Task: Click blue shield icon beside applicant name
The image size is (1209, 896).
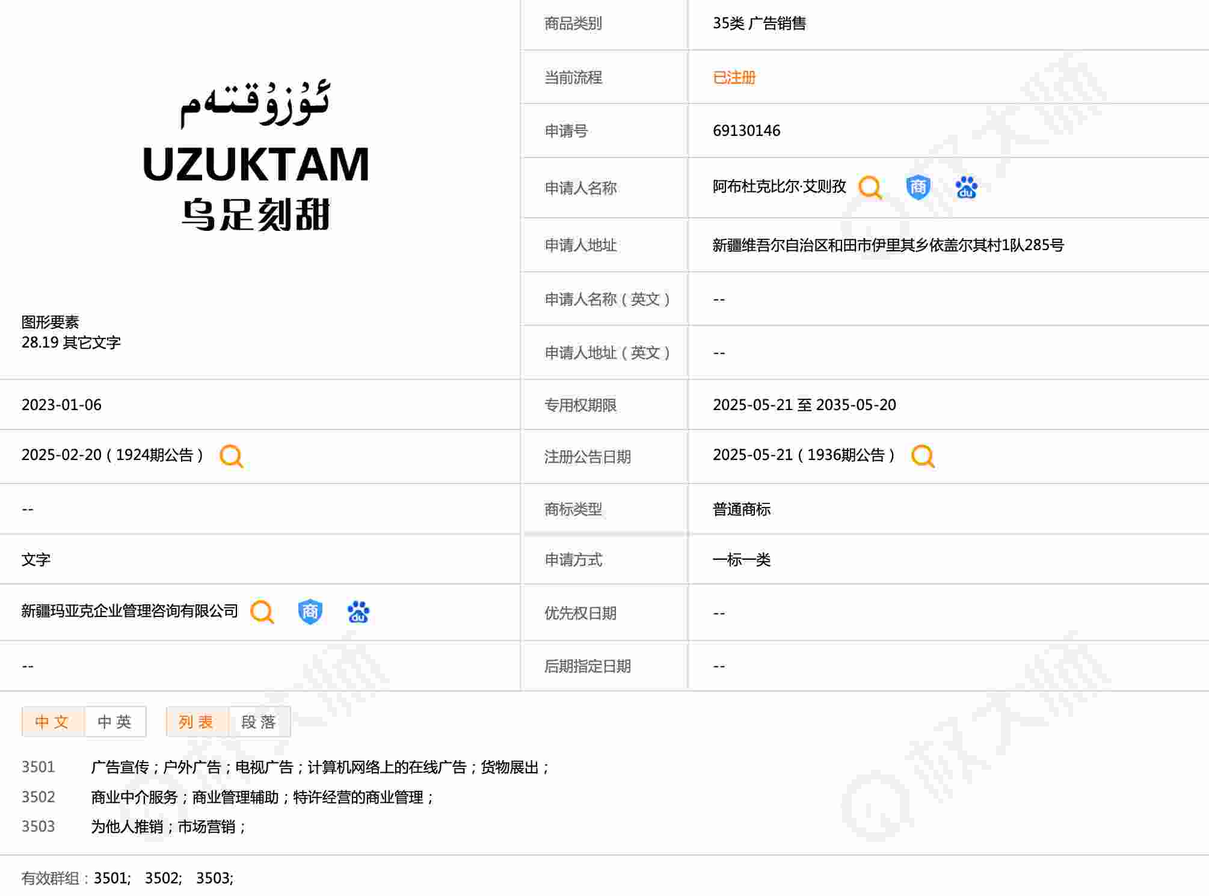Action: click(918, 187)
